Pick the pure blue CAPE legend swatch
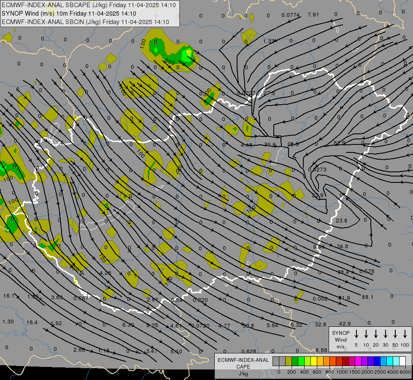Screen dimensions: 413x380 point(377,361)
